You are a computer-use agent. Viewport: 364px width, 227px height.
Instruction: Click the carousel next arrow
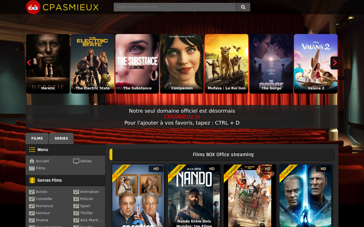(334, 63)
